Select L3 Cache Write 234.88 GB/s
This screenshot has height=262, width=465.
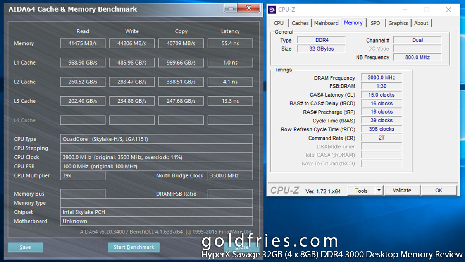tap(132, 101)
